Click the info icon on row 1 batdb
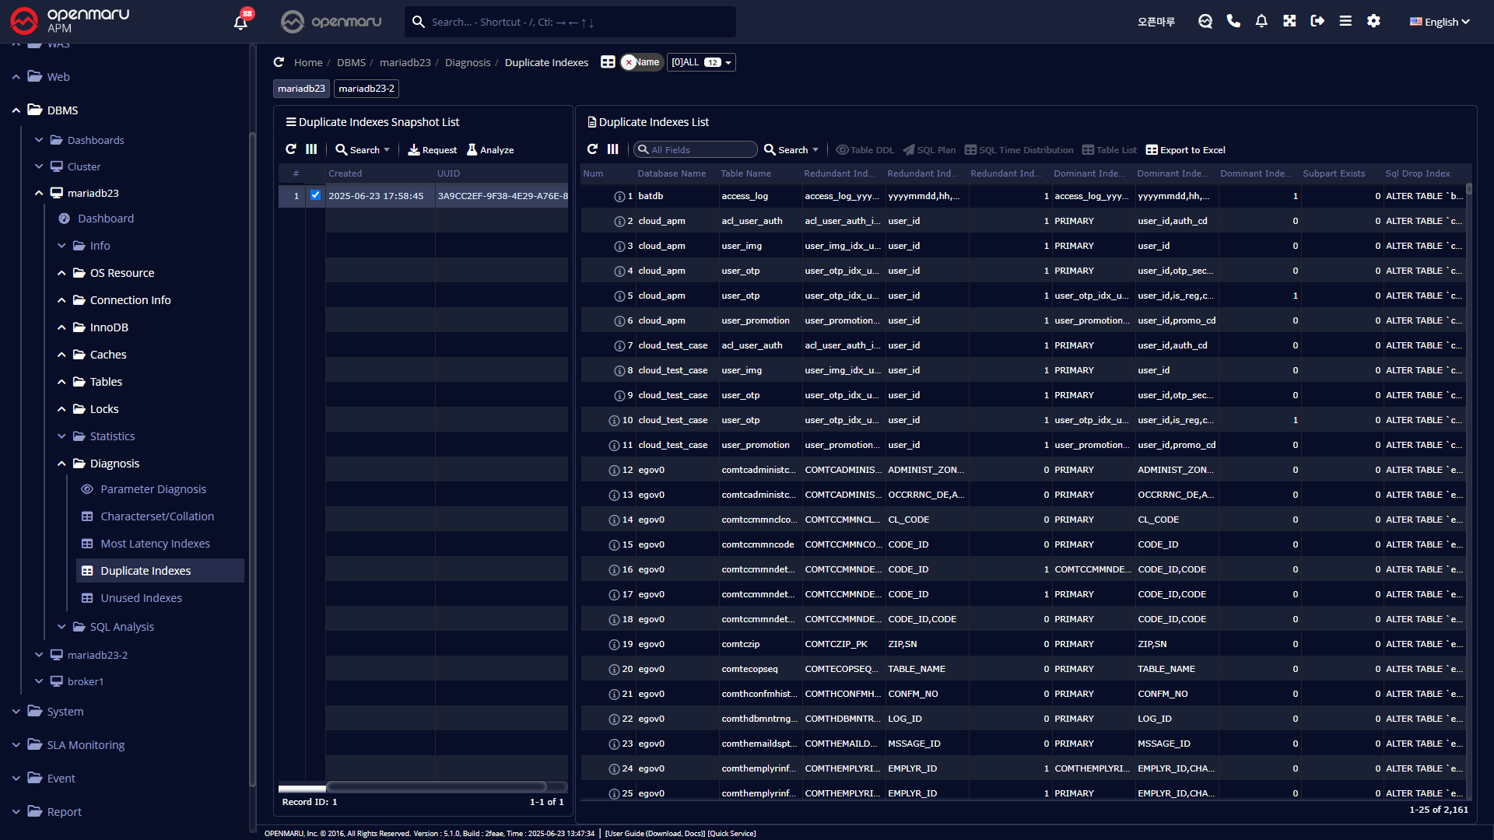This screenshot has height=840, width=1494. 619,197
